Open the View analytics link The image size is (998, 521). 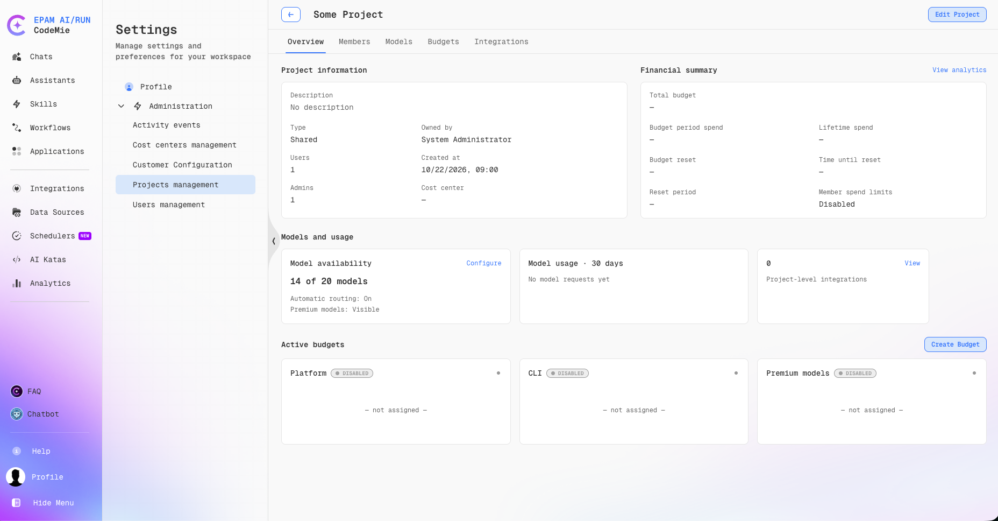pos(959,70)
